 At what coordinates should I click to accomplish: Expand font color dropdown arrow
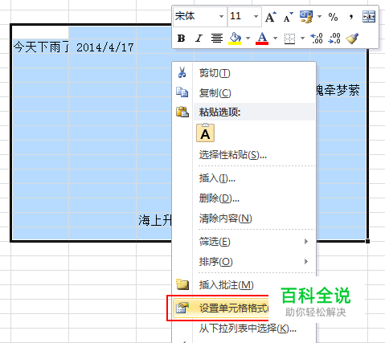tap(275, 39)
